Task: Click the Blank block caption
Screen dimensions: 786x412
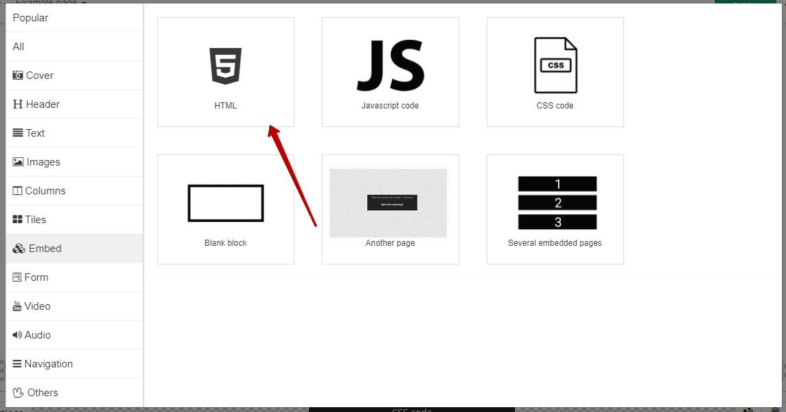Action: click(226, 243)
